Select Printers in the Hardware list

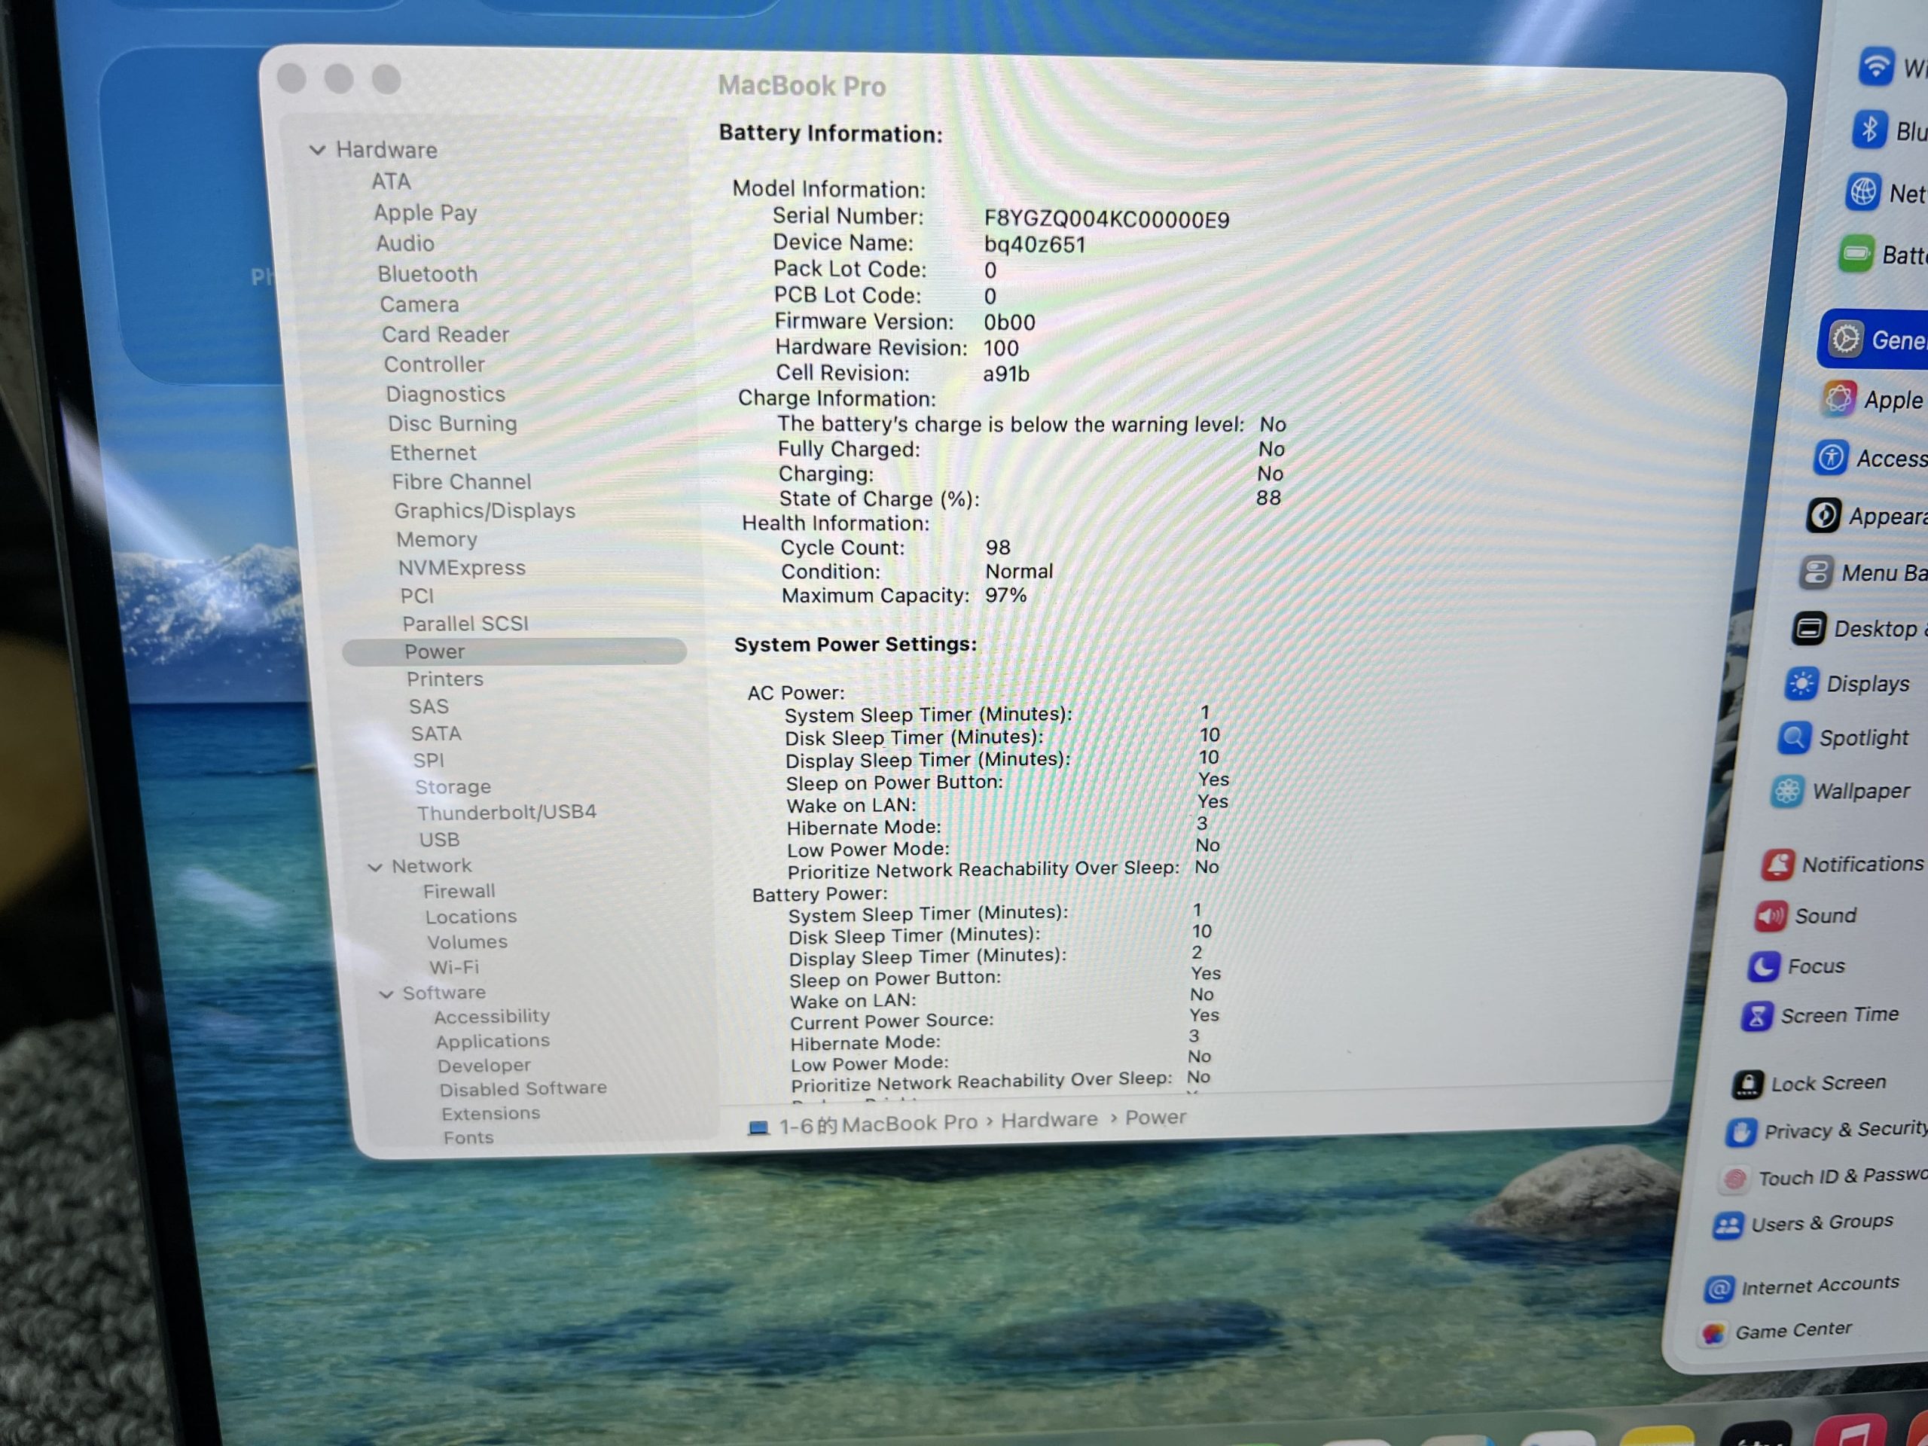[444, 679]
